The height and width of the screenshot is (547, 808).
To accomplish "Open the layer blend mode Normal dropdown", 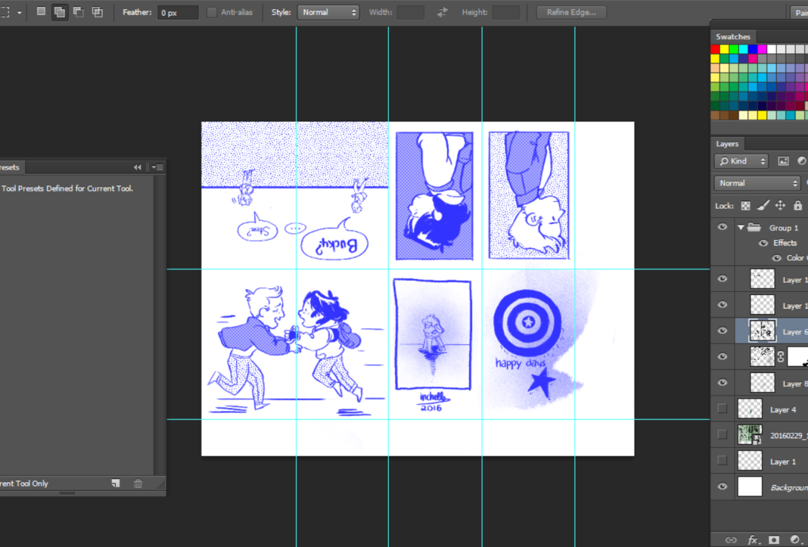I will [757, 183].
